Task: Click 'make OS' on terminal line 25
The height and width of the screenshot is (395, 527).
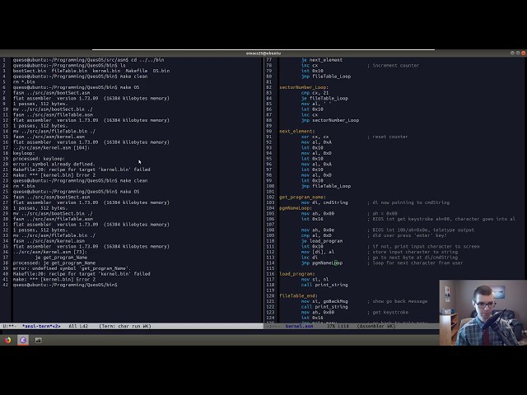Action: point(130,192)
